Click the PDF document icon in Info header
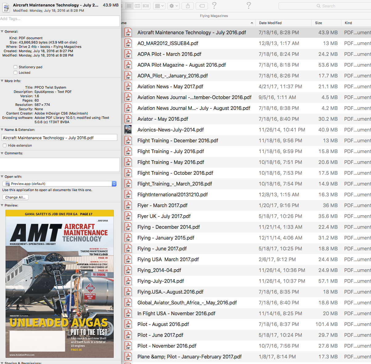 click(6, 8)
